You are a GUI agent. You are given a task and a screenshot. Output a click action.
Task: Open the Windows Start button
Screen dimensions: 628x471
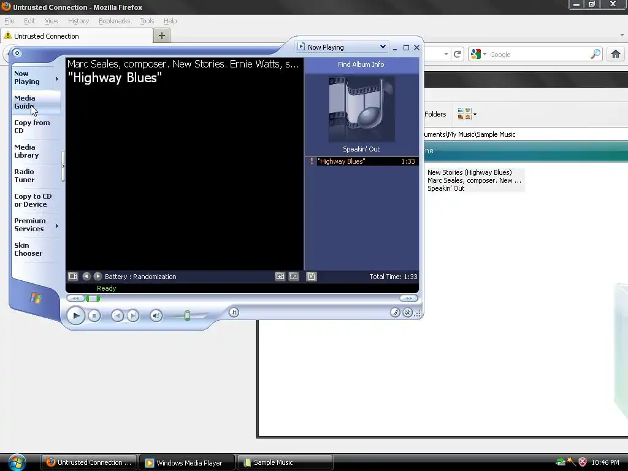17,462
